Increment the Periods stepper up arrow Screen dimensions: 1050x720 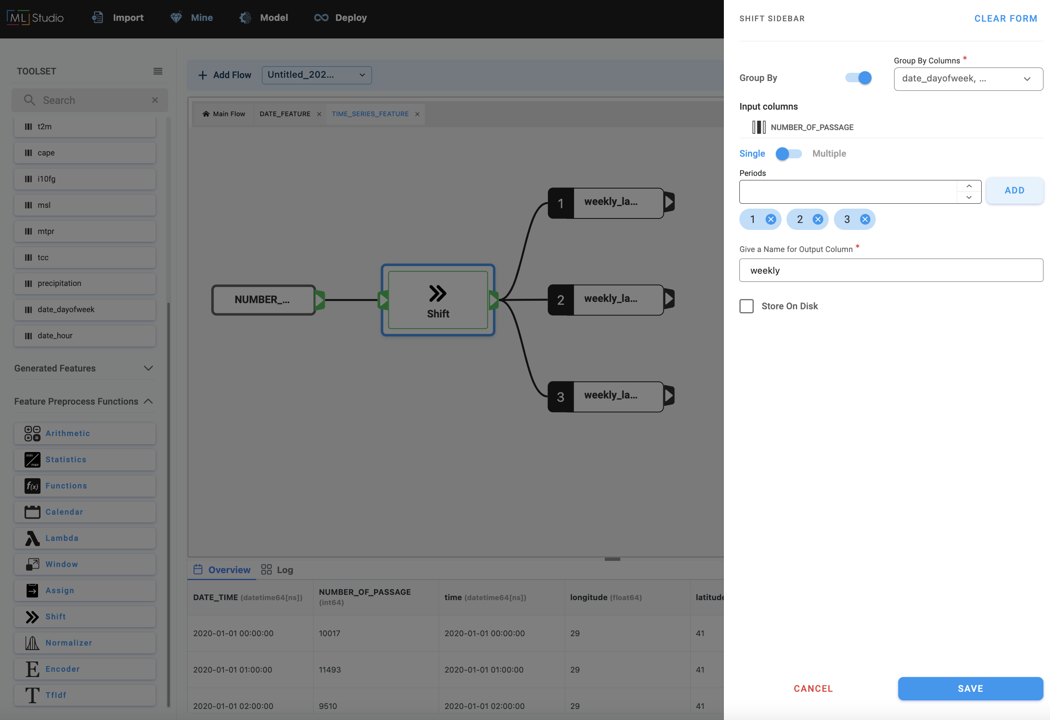coord(969,186)
